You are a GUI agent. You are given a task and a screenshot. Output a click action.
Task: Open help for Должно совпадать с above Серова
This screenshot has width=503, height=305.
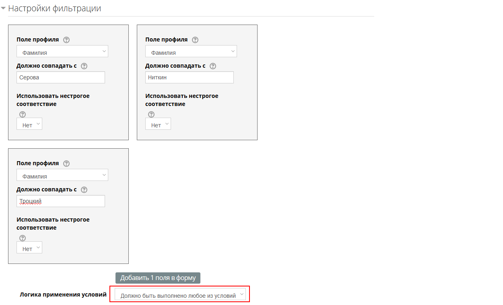click(84, 66)
